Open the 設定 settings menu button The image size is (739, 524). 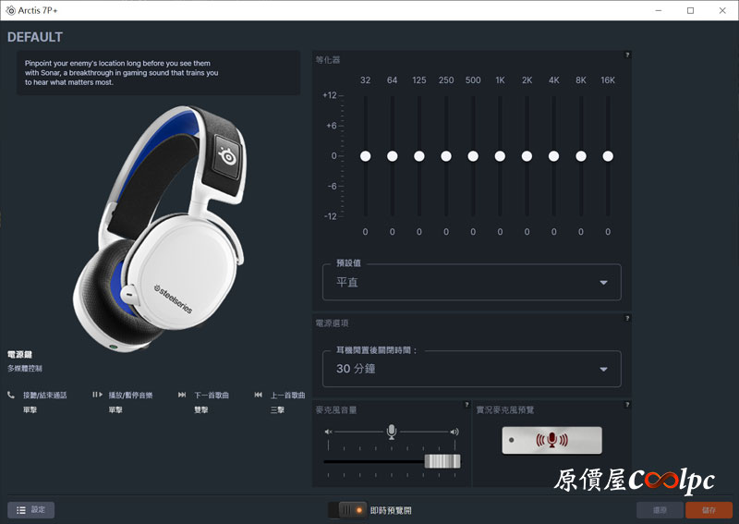pyautogui.click(x=30, y=510)
